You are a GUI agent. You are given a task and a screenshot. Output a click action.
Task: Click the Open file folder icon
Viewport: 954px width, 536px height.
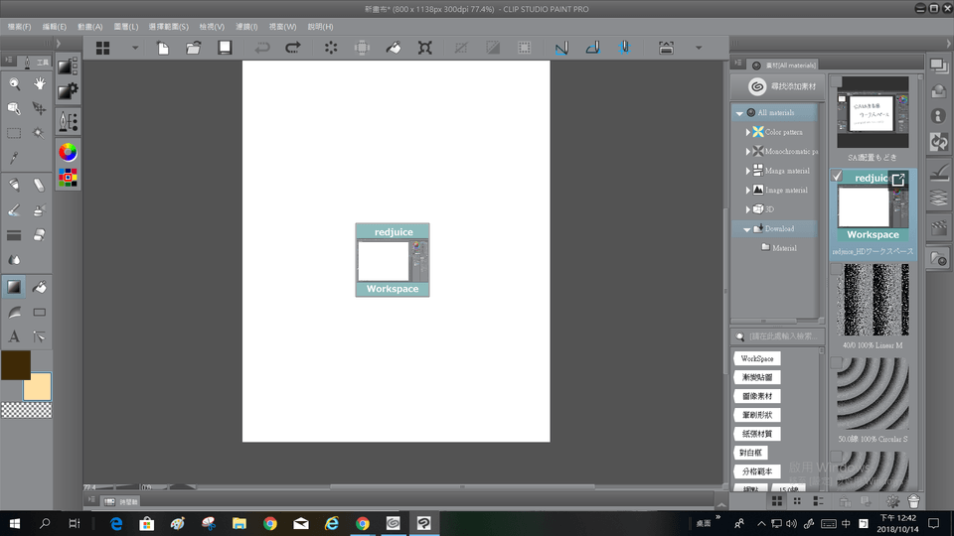[x=194, y=48]
